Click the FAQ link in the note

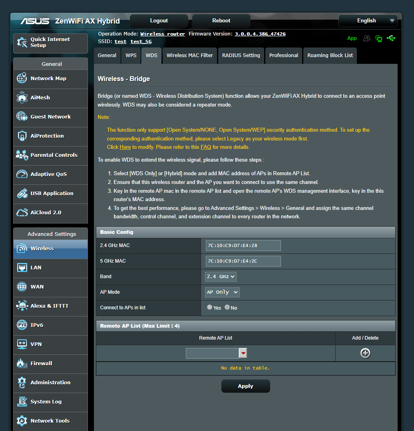click(x=206, y=147)
